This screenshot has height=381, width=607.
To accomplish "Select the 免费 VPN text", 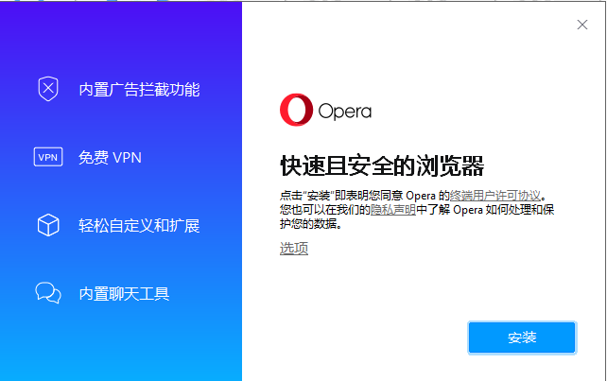I will pyautogui.click(x=110, y=158).
